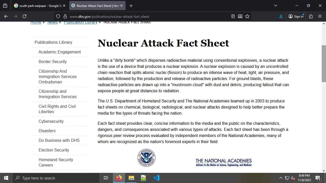Click the tracking protection shield icon
The width and height of the screenshot is (326, 183).
(x=58, y=17)
